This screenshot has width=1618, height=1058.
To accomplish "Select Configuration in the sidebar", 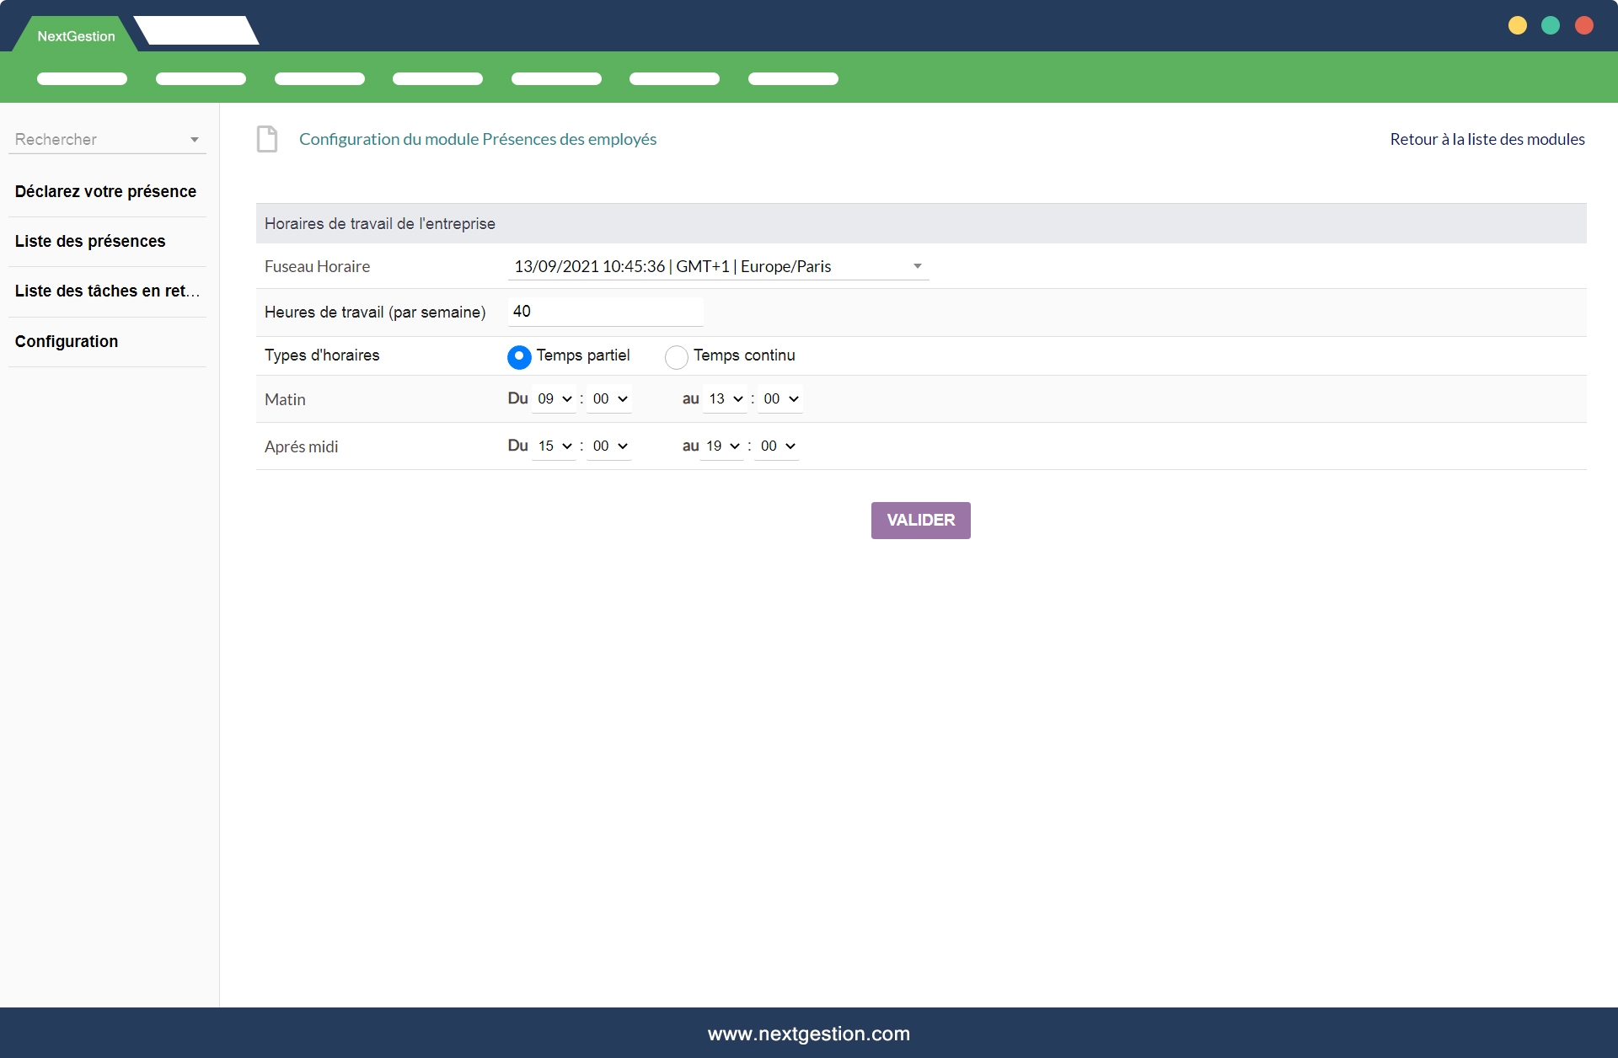I will click(67, 341).
